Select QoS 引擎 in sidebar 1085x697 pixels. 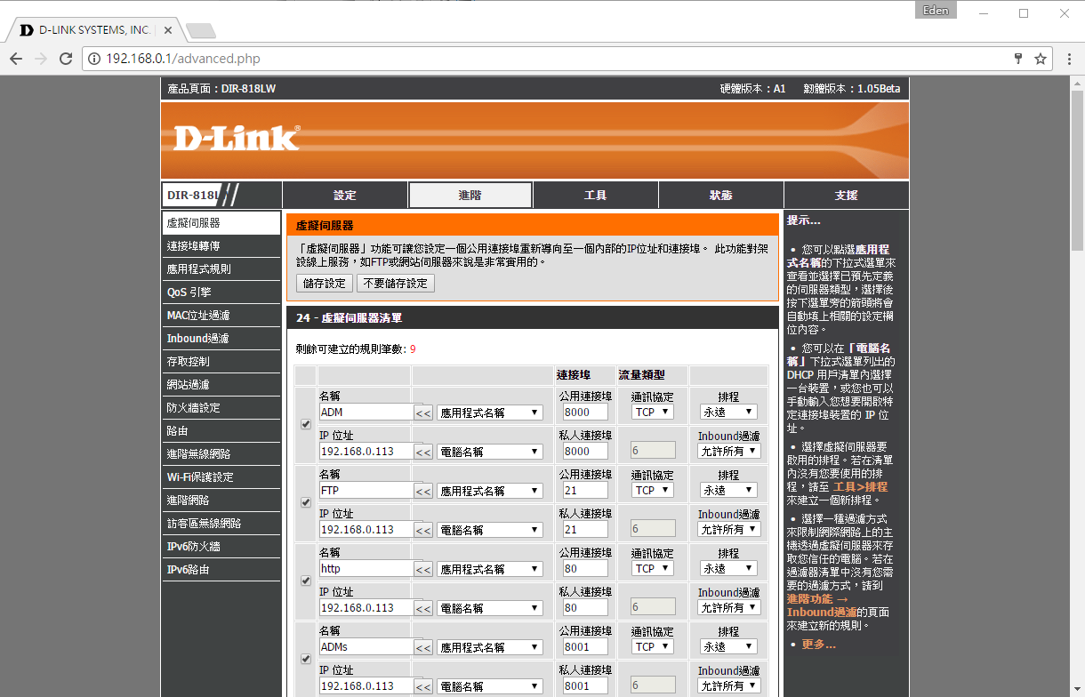(221, 292)
